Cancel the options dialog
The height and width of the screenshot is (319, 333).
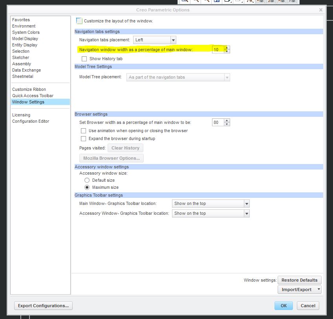[308, 306]
